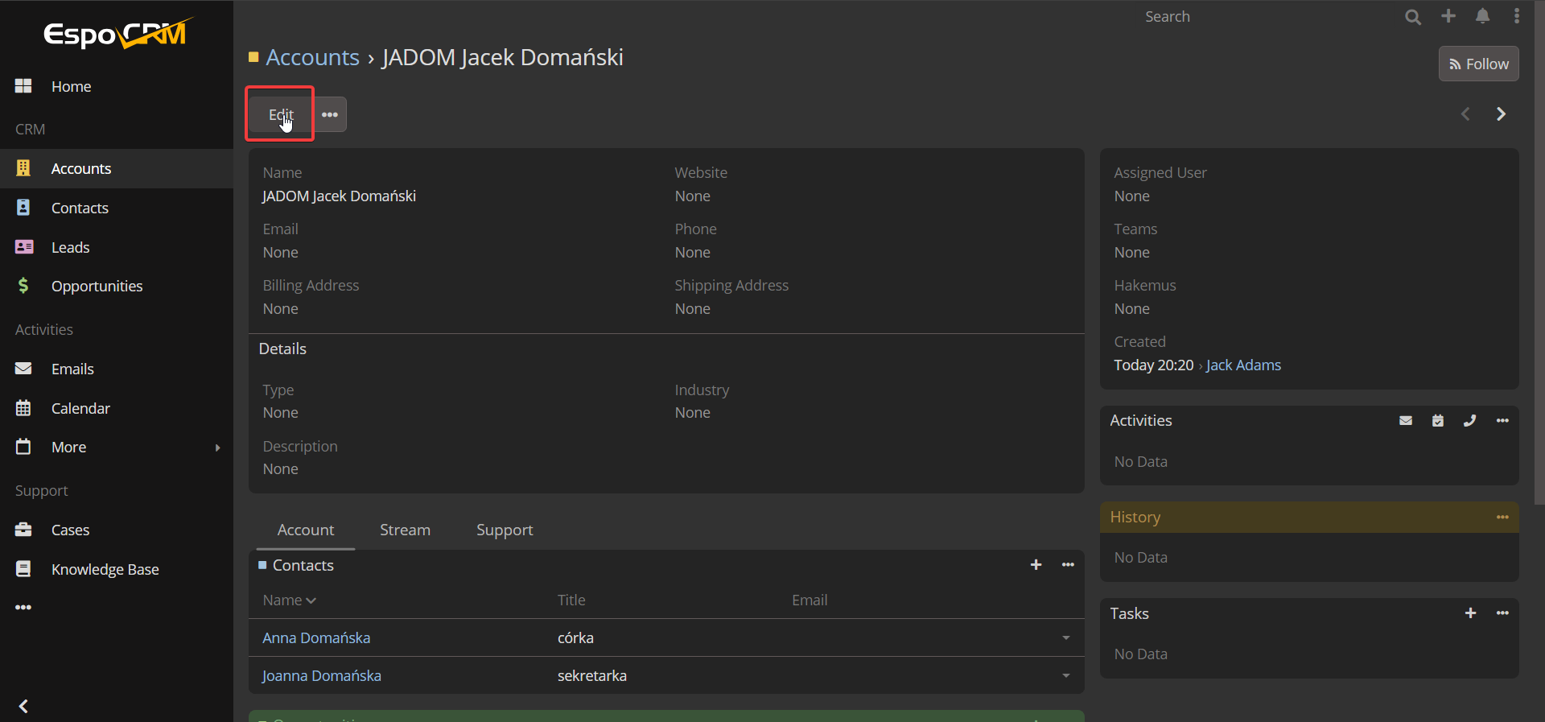
Task: Toggle Follow on this account
Action: (1478, 64)
